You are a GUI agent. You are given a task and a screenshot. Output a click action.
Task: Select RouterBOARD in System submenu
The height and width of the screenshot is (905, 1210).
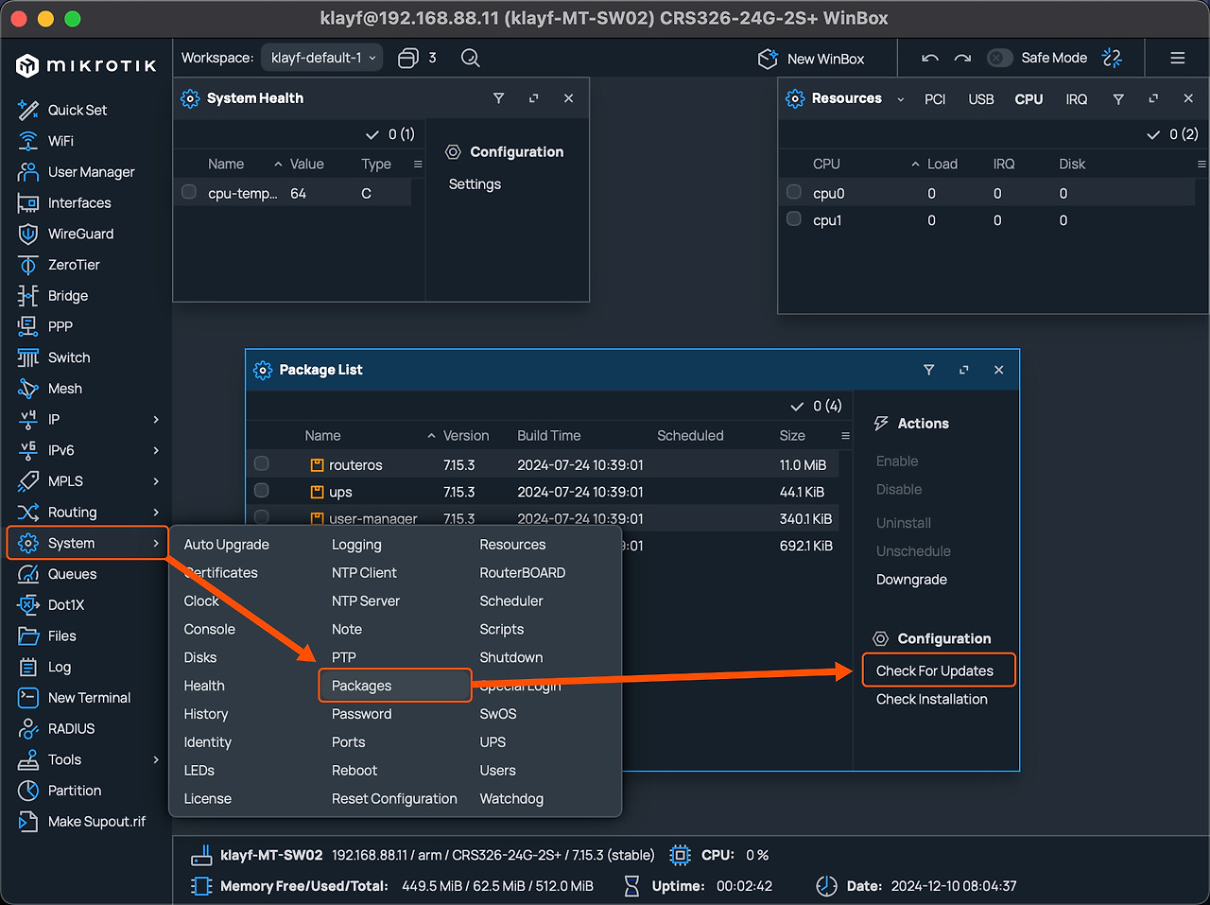coord(523,573)
